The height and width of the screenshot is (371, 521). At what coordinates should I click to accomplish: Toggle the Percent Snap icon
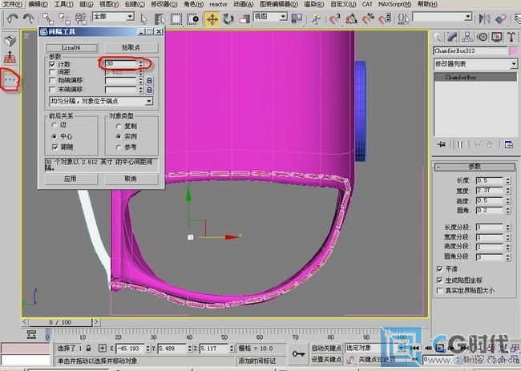click(368, 18)
